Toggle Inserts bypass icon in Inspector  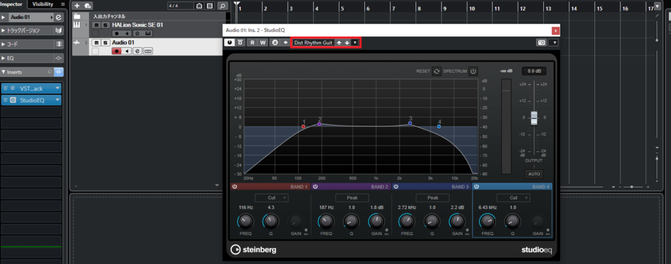58,72
